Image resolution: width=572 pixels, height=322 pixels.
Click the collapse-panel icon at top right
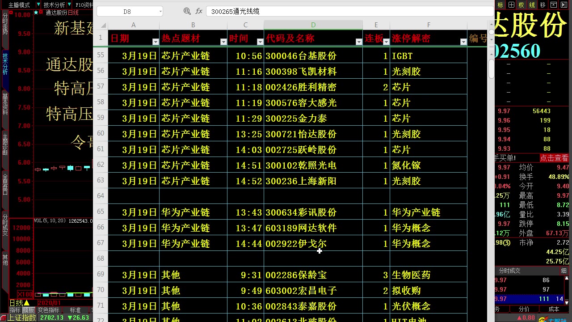[554, 5]
